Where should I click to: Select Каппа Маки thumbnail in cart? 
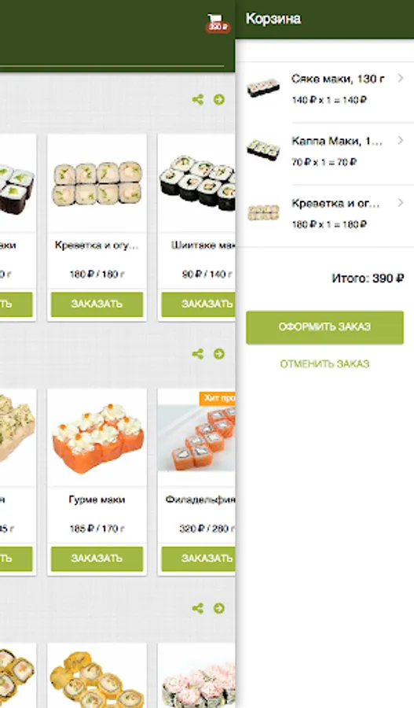(263, 150)
